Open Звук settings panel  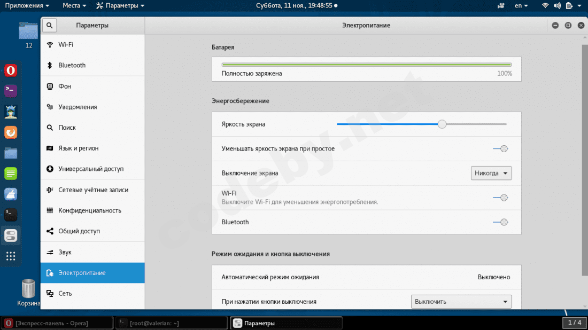pyautogui.click(x=92, y=252)
